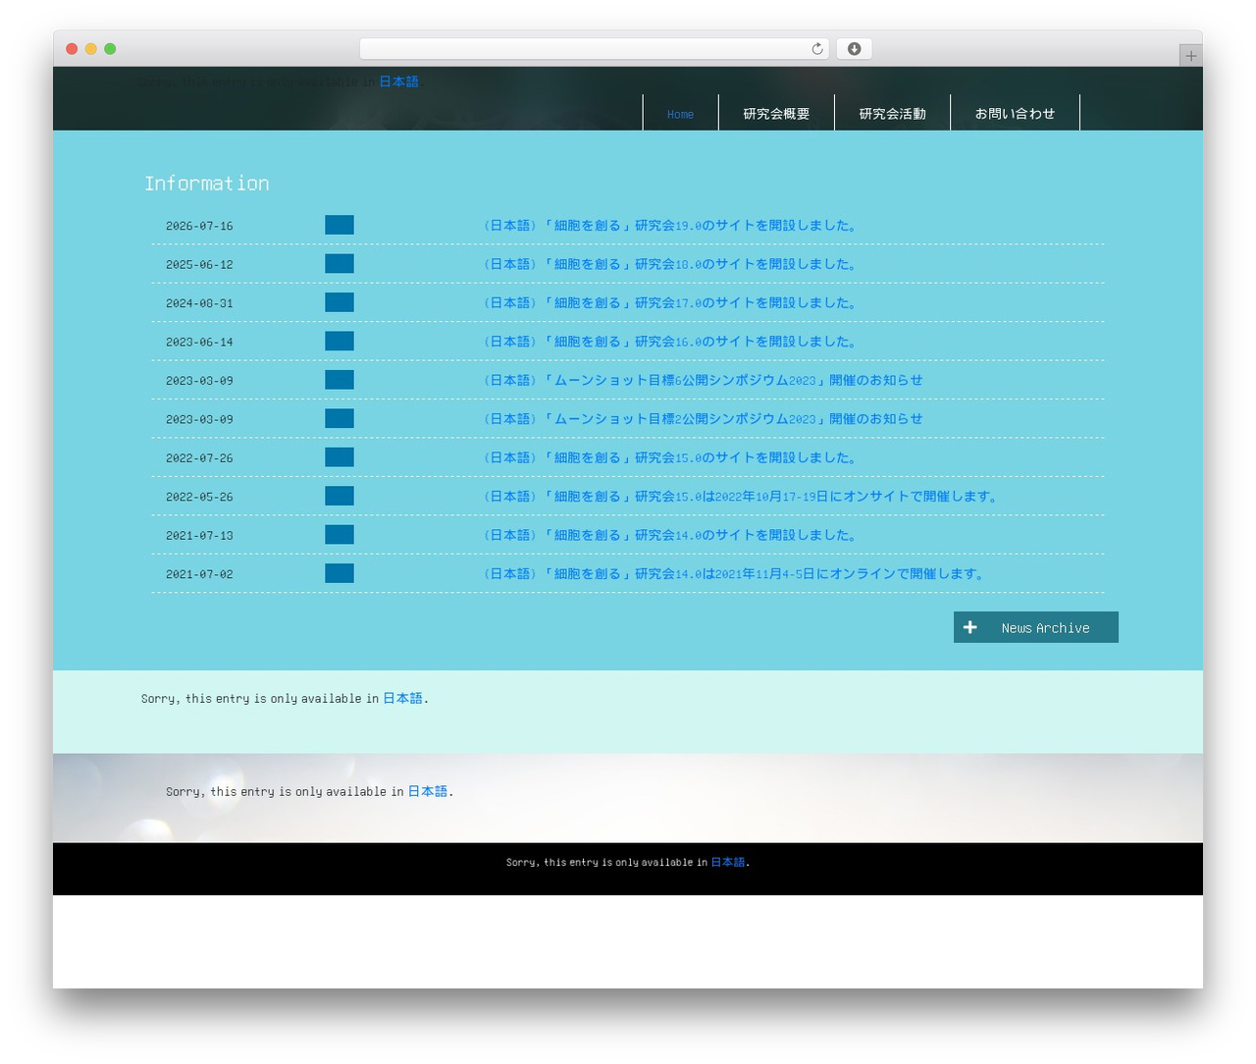Image resolution: width=1256 pixels, height=1064 pixels.
Task: Click the 日本語 link in the mint section
Action: (x=402, y=698)
